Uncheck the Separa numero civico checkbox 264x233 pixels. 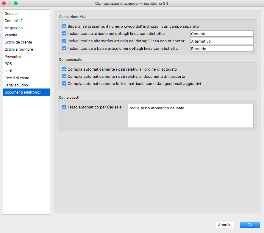[x=64, y=26]
